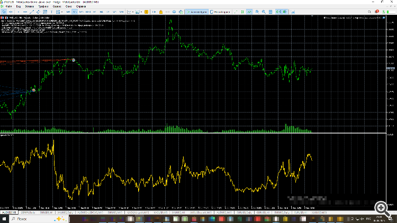The height and width of the screenshot is (223, 397).
Task: Click the magnifier zoom overlay button
Action: pos(382,209)
